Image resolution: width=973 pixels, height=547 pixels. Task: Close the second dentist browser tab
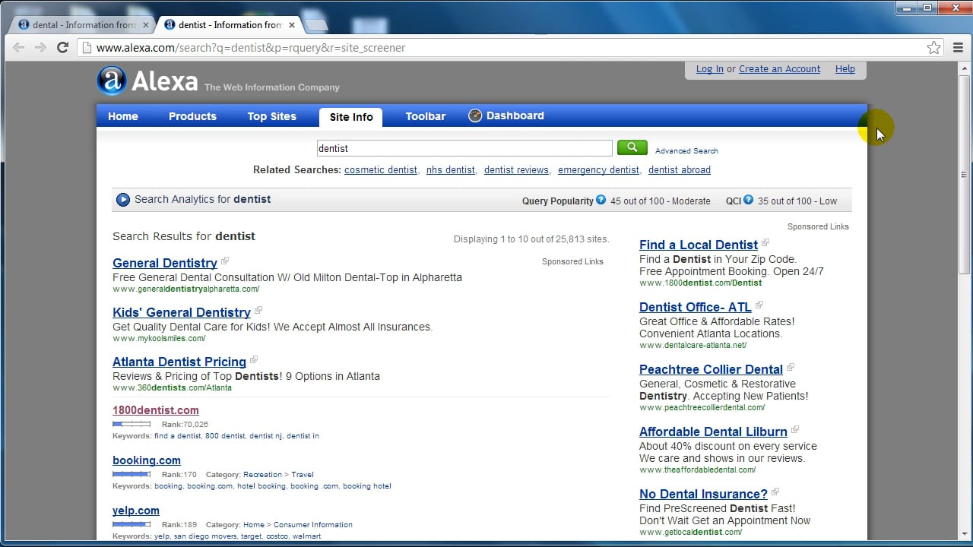292,25
